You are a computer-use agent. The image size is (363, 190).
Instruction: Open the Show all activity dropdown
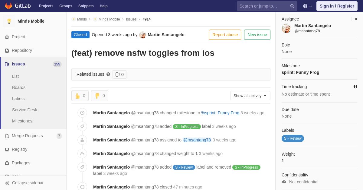250,96
